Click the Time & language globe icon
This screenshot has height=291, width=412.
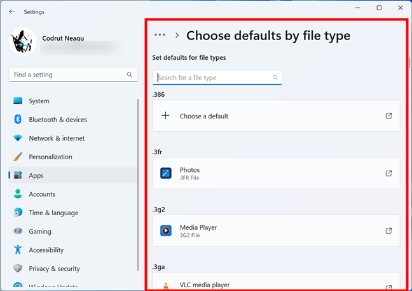18,213
